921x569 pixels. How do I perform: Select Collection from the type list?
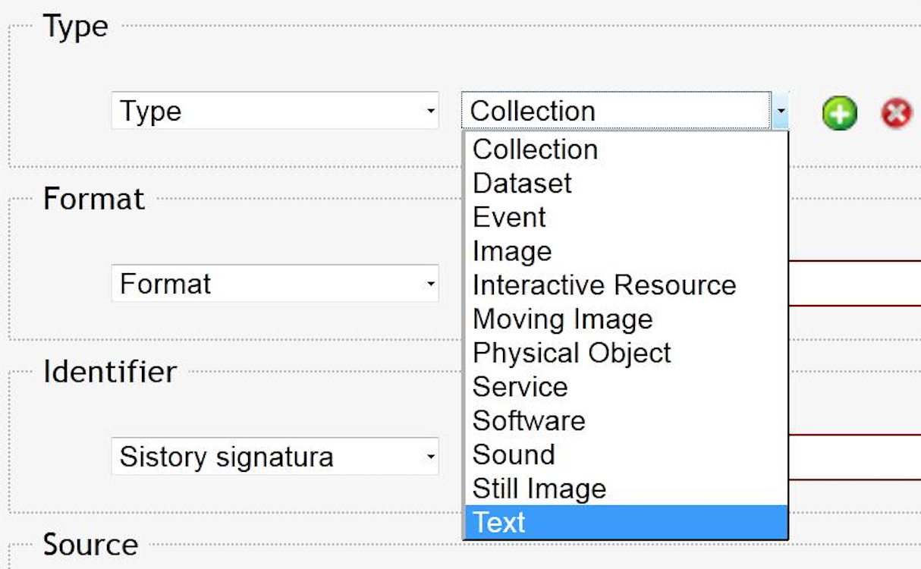click(x=536, y=149)
